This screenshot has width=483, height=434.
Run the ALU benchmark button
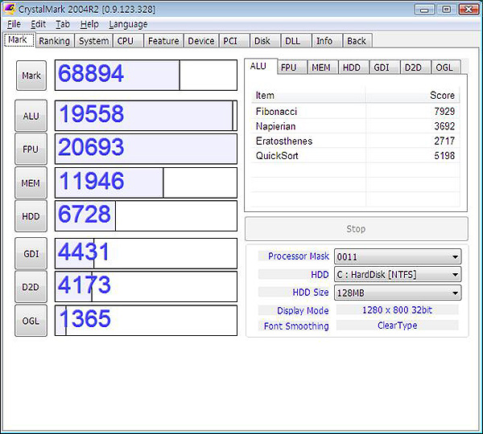click(x=31, y=116)
